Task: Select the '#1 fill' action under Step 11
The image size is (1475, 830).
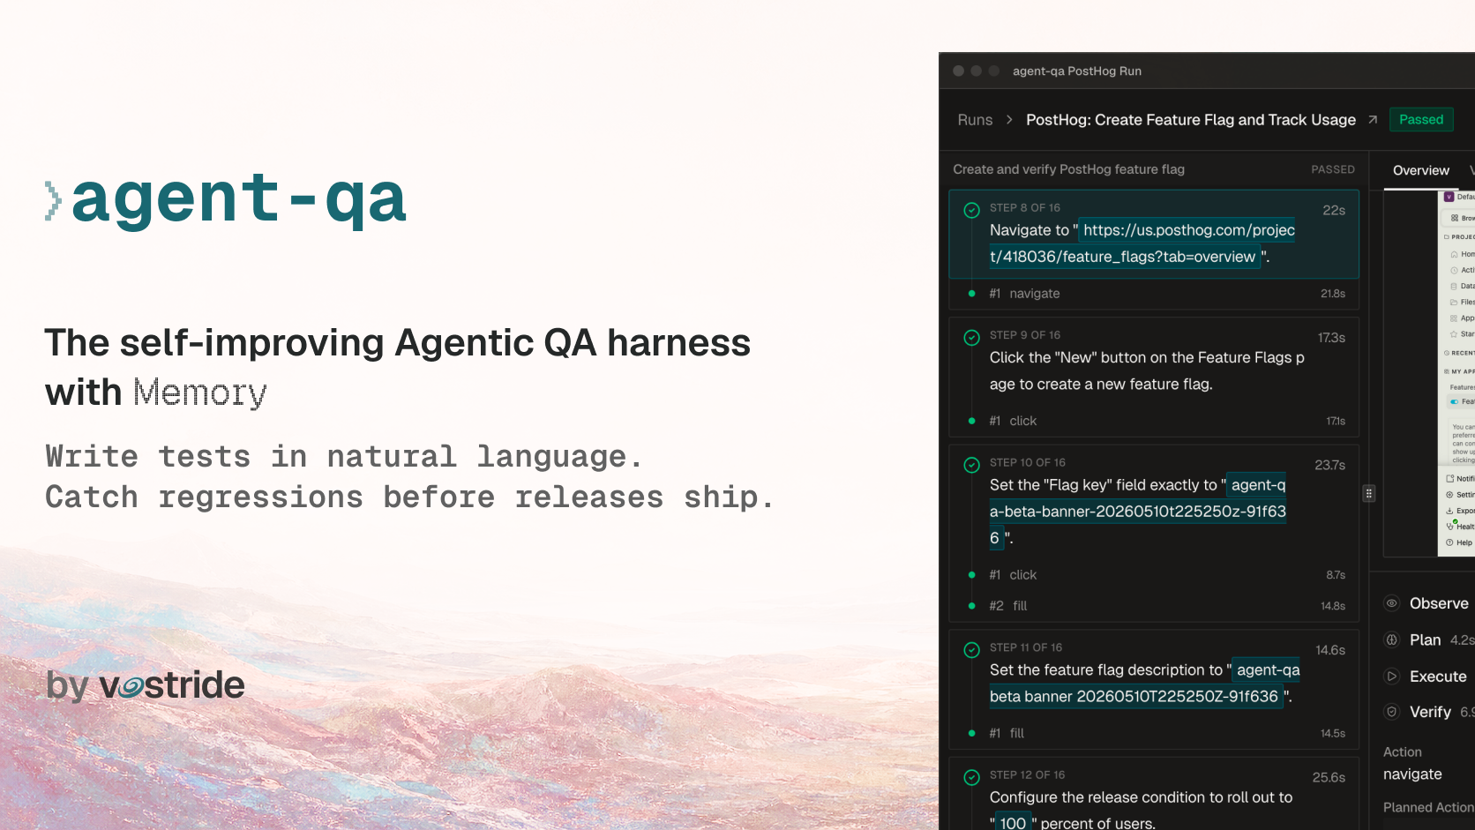Action: point(1154,733)
